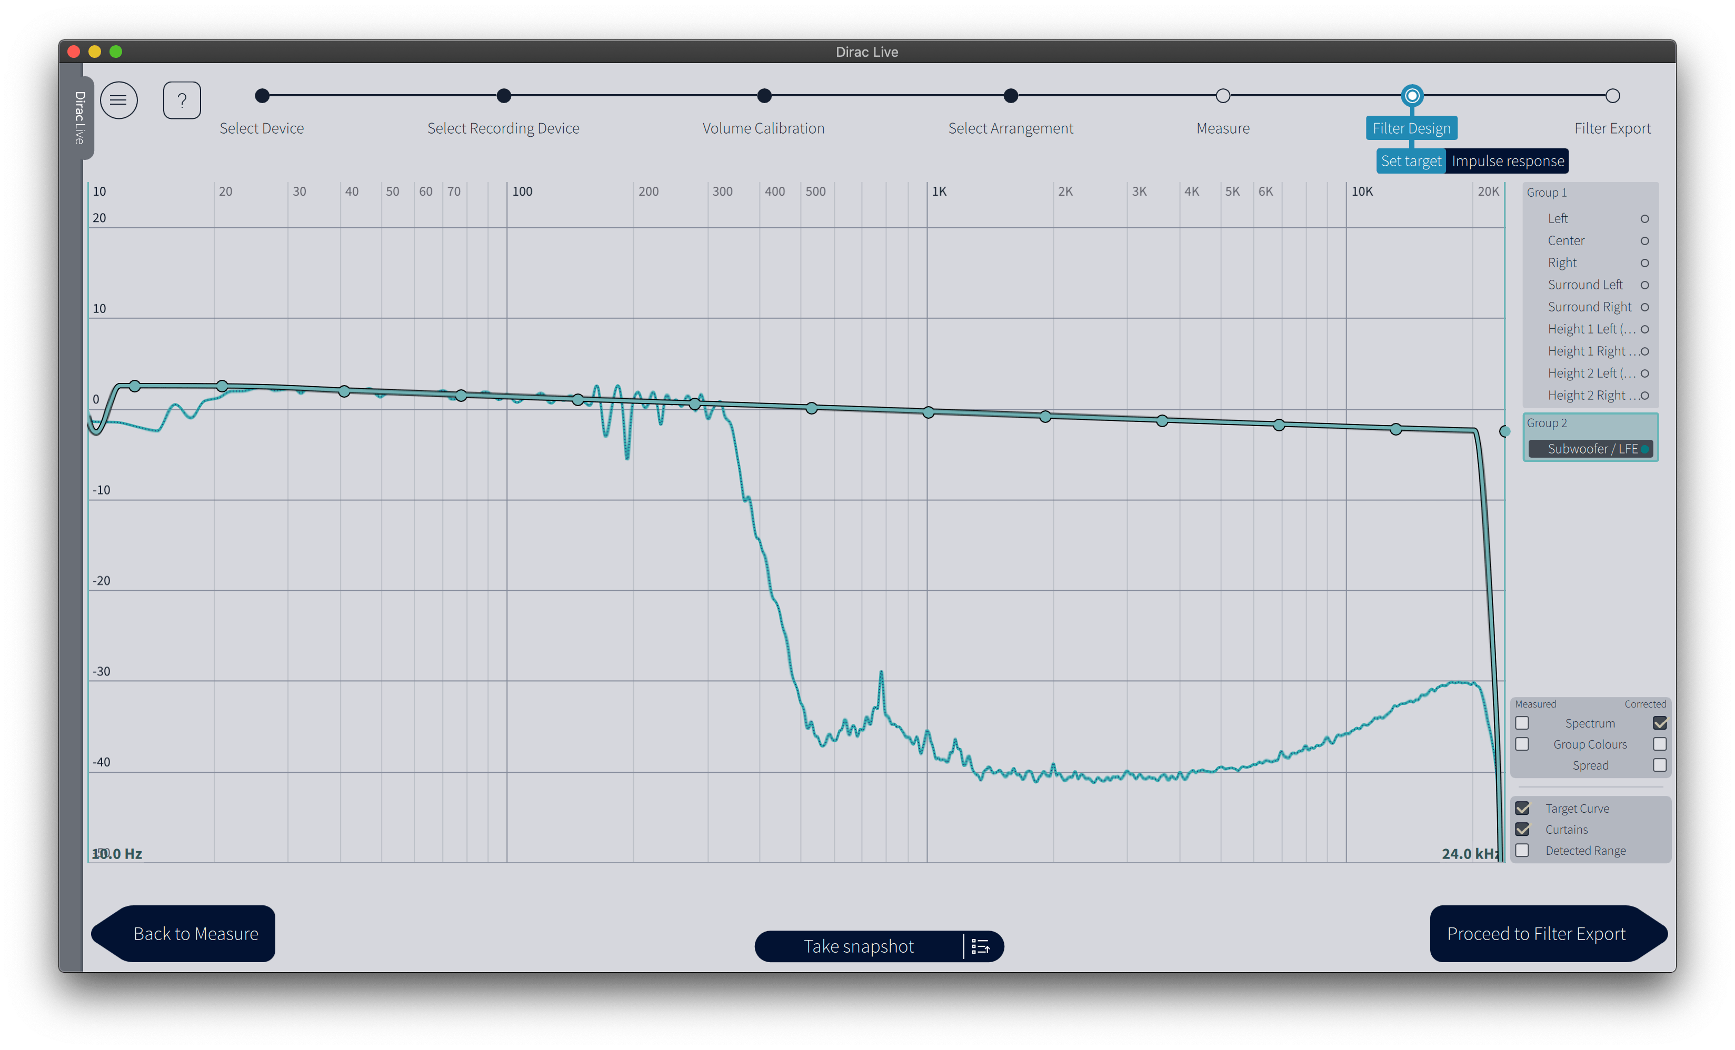The image size is (1735, 1050).
Task: Click the target curve control point near 500 Hz
Action: (x=811, y=408)
